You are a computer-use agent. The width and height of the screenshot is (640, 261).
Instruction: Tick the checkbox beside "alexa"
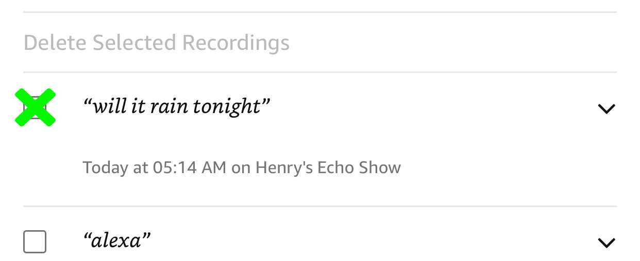pos(35,242)
